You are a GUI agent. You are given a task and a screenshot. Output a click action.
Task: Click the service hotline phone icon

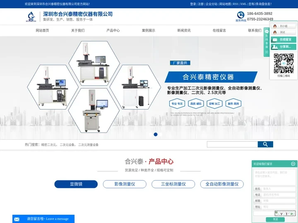240,15
